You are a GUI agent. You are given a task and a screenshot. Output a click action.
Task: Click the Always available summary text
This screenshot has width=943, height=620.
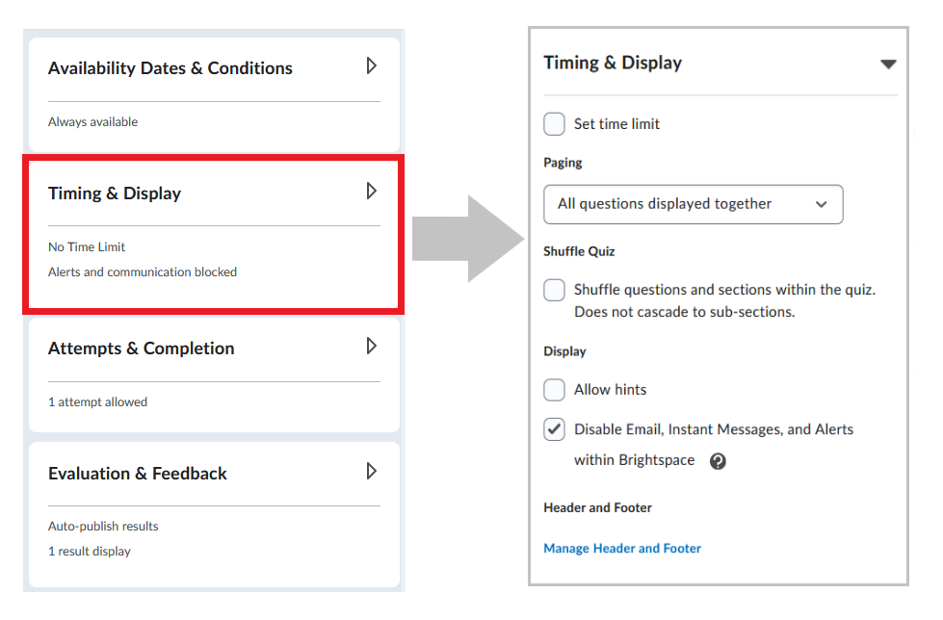coord(93,122)
